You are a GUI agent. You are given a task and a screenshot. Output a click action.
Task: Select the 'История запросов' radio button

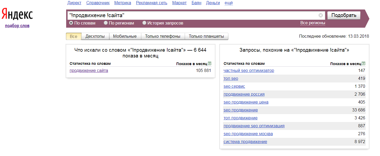pos(144,23)
